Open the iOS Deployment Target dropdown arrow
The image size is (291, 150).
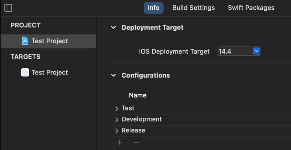click(257, 51)
